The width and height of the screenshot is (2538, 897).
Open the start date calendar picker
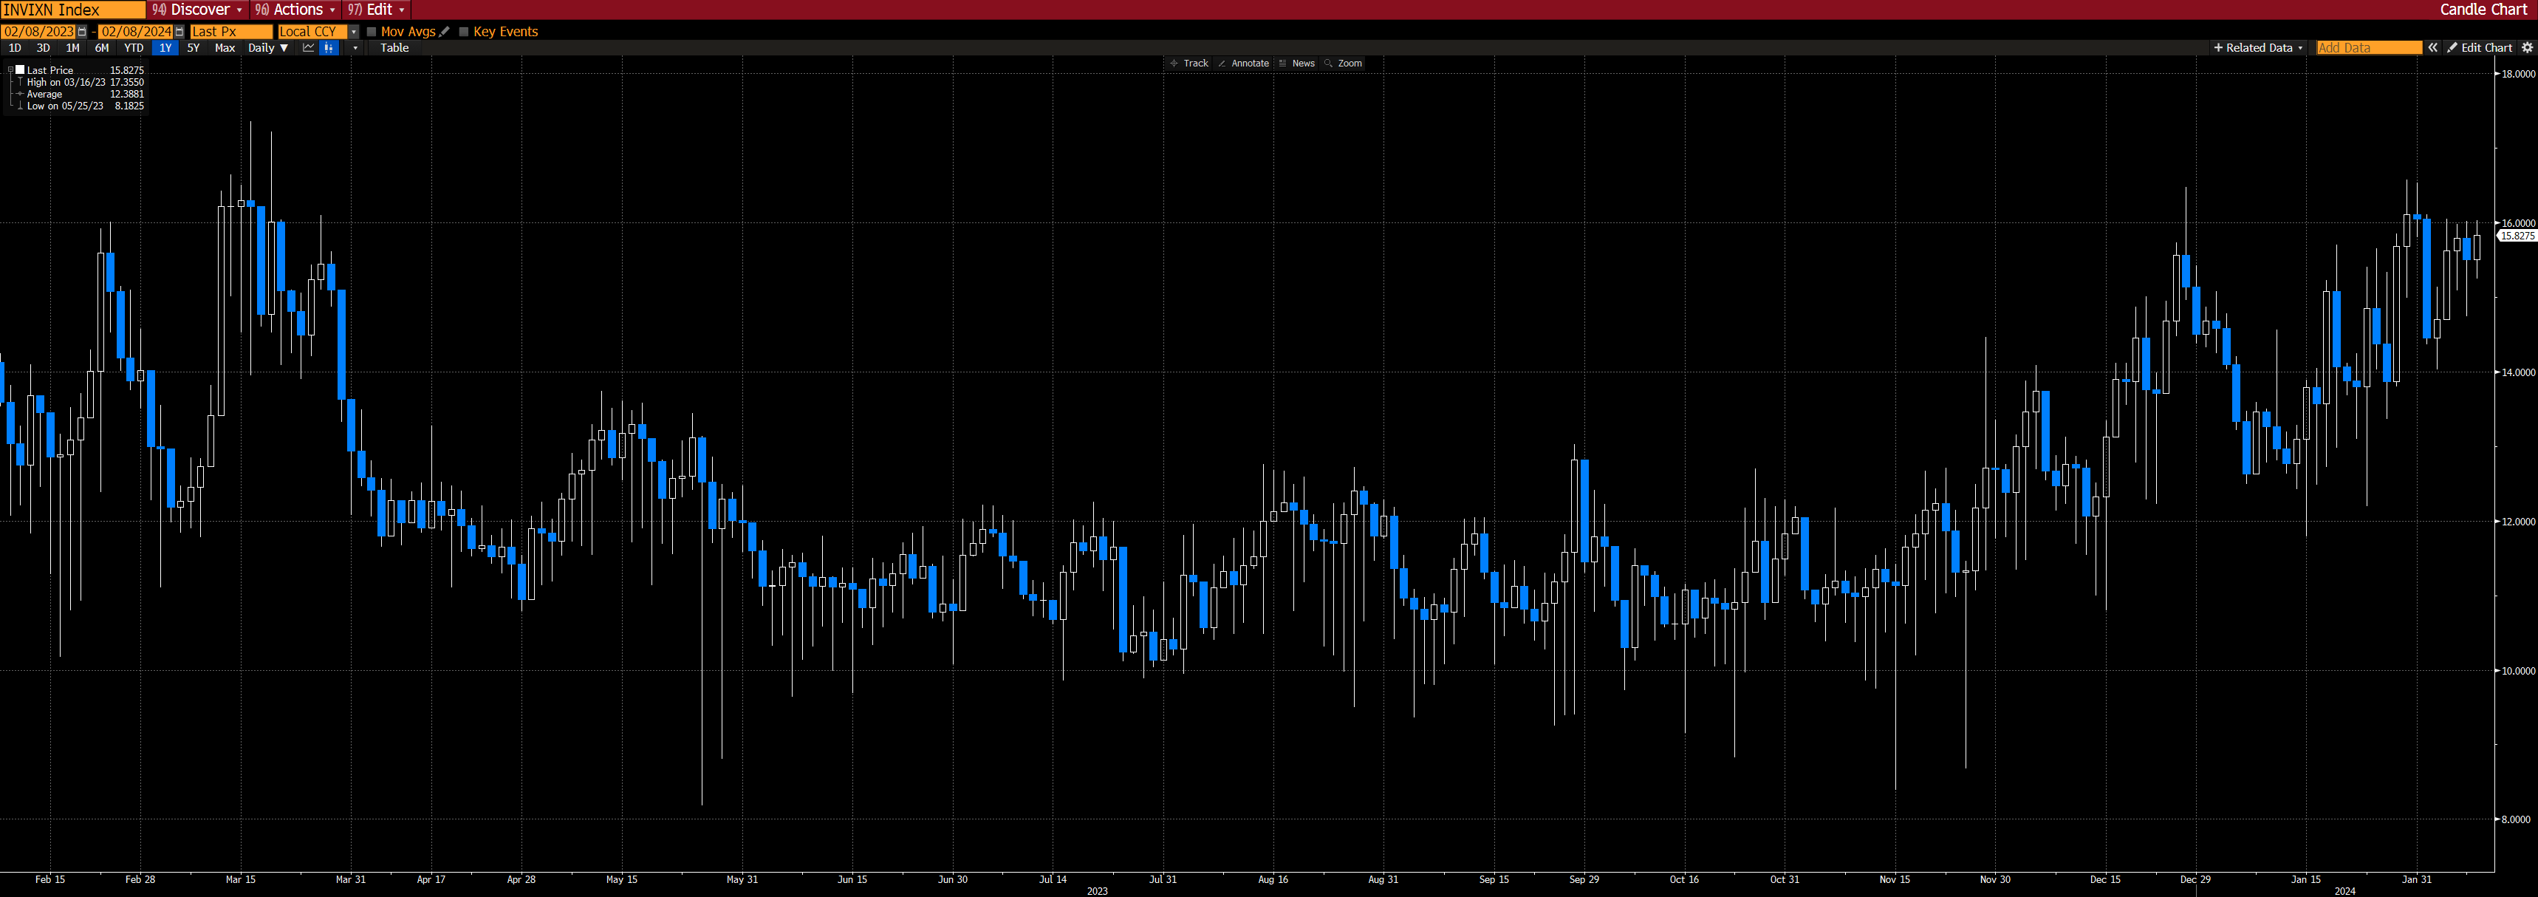point(82,32)
